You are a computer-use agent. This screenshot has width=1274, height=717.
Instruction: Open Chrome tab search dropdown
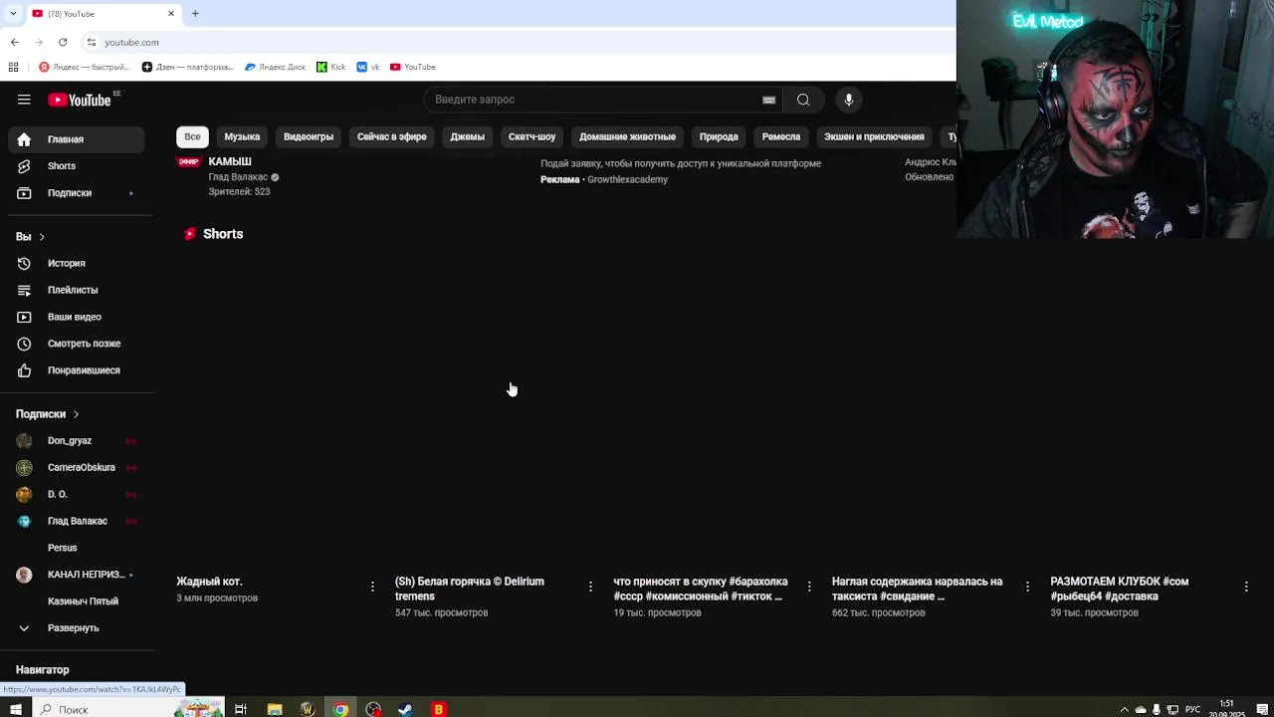[x=13, y=13]
